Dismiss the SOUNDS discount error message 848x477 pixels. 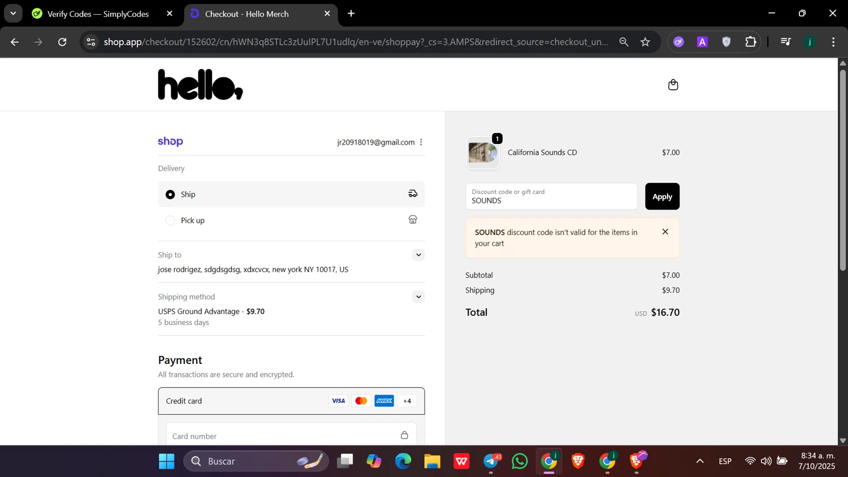coord(665,232)
